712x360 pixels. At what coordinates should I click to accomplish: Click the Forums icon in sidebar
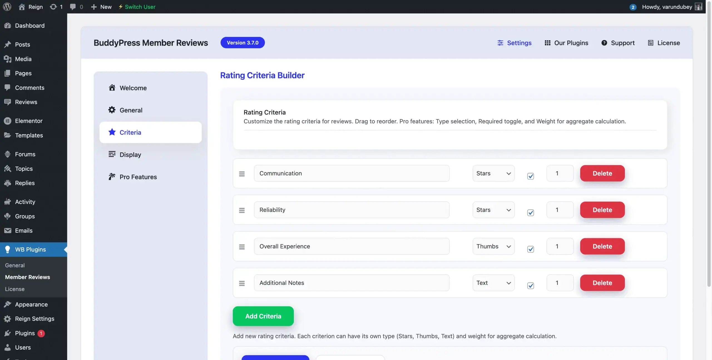click(x=8, y=154)
